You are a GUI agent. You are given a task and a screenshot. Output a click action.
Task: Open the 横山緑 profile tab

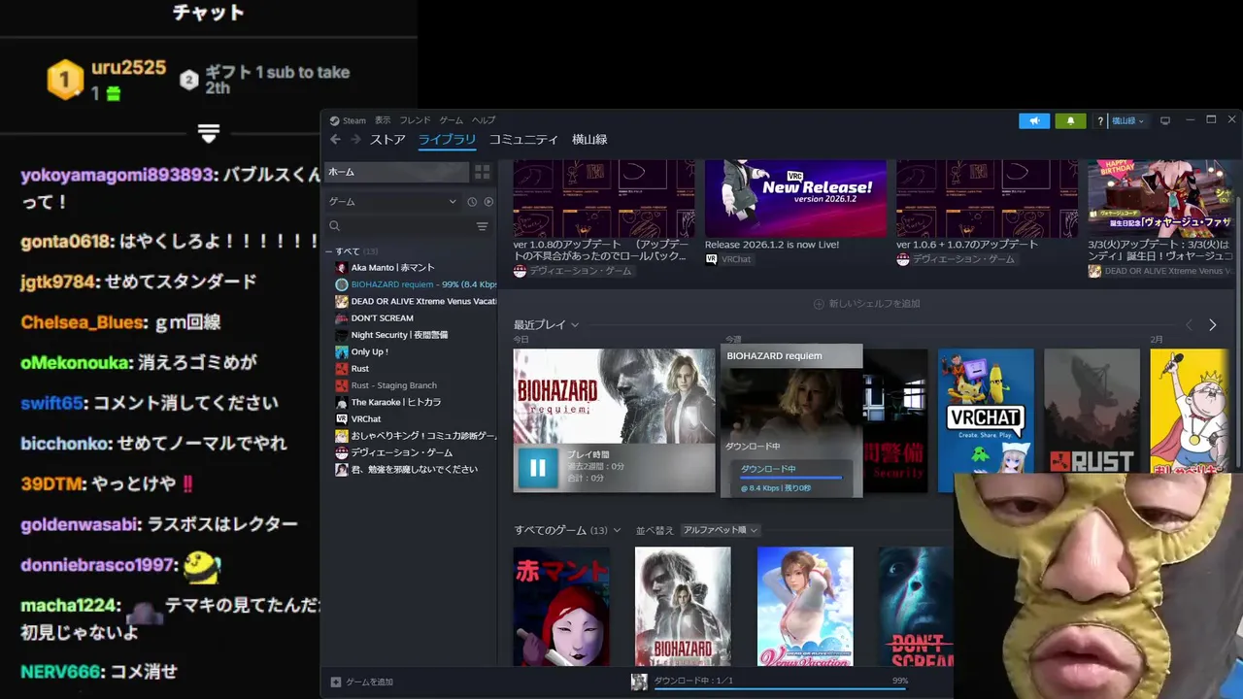589,140
